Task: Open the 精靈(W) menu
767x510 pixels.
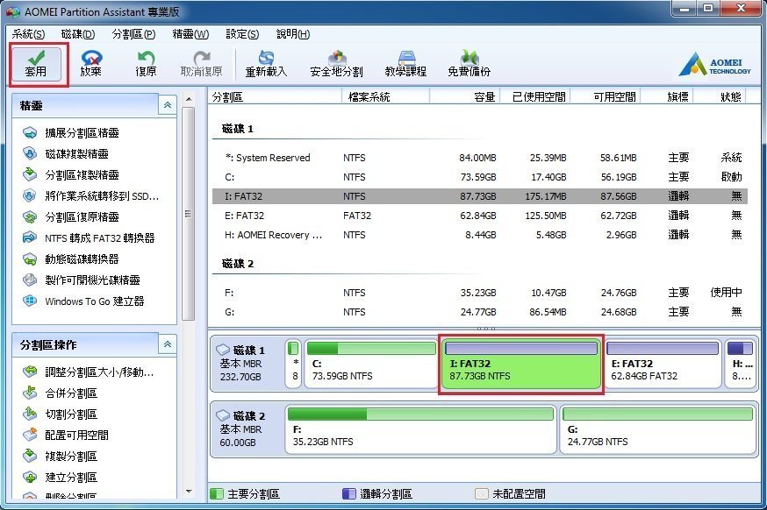Action: coord(190,34)
